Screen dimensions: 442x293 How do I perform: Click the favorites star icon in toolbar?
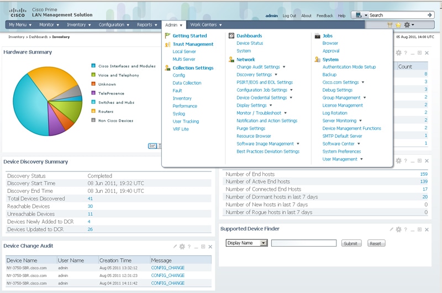[x=398, y=25]
